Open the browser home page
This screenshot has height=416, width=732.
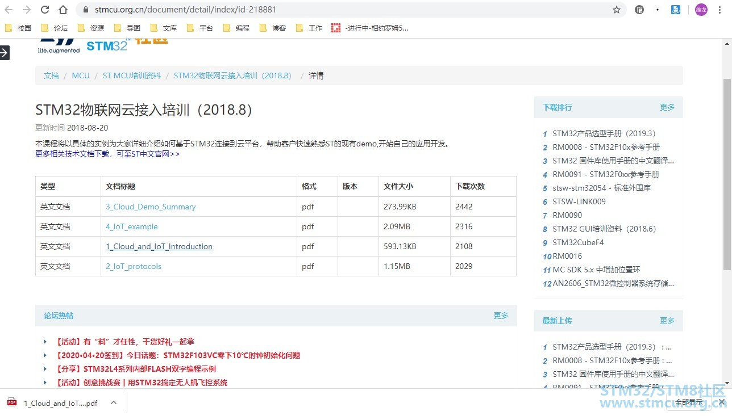tap(63, 10)
